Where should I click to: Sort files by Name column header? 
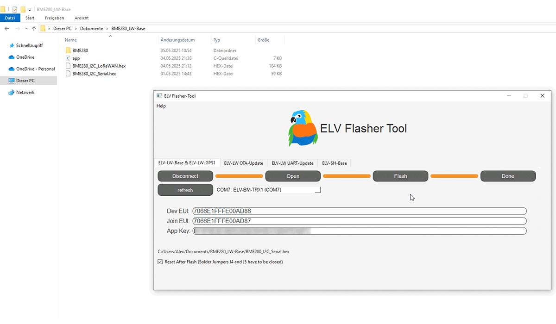pyautogui.click(x=71, y=40)
